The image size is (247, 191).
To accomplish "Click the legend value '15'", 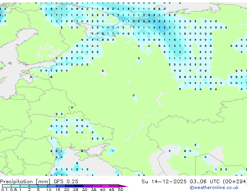I will pyautogui.click(x=58, y=189).
